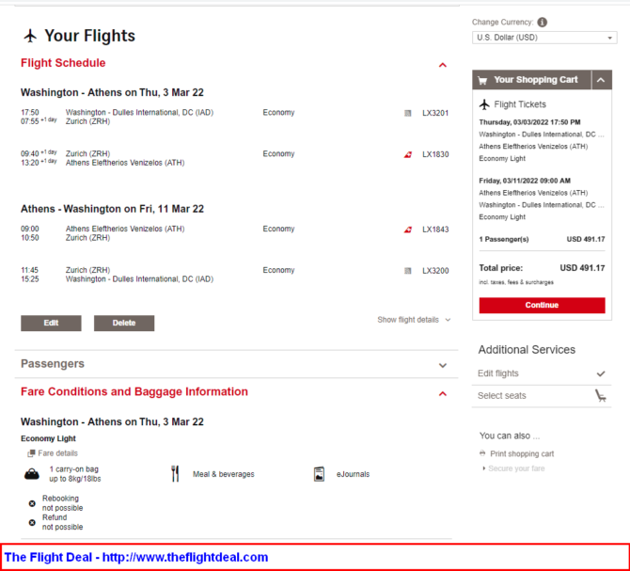Expand the Passengers section
This screenshot has height=571, width=630.
pyautogui.click(x=443, y=365)
